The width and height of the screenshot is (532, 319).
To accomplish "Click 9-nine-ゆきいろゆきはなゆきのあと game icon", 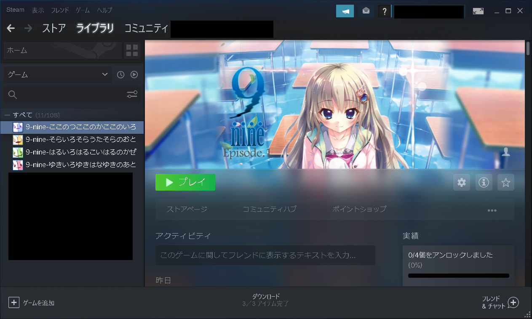I will (x=18, y=165).
